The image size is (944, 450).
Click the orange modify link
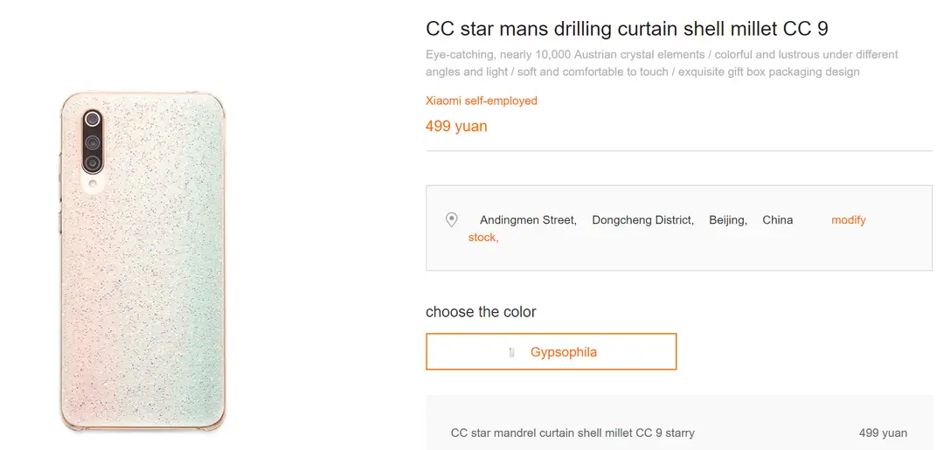848,220
